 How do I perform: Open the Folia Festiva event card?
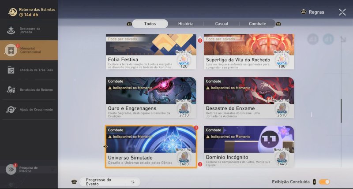pos(151,52)
